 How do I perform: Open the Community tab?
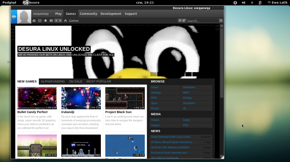(88, 14)
